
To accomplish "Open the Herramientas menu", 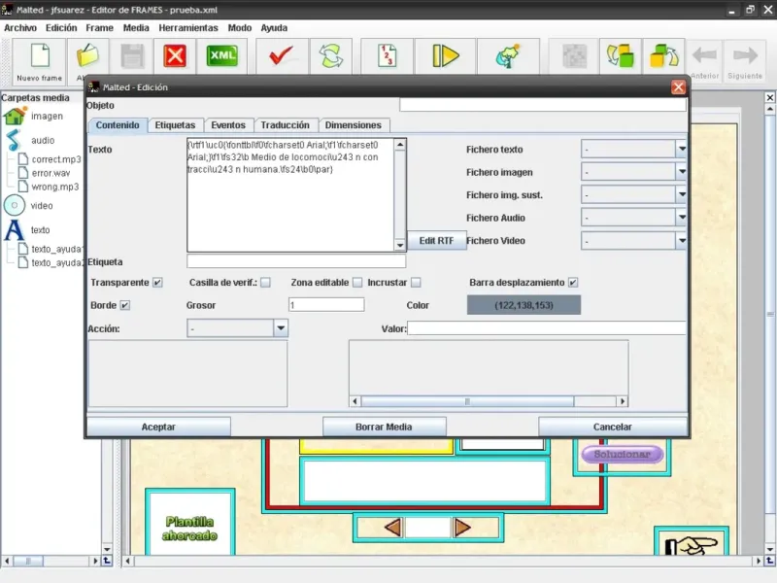I will click(x=188, y=28).
